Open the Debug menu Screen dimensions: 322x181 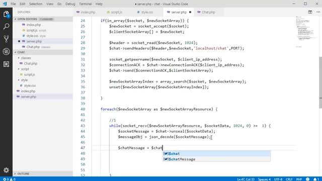click(70, 4)
